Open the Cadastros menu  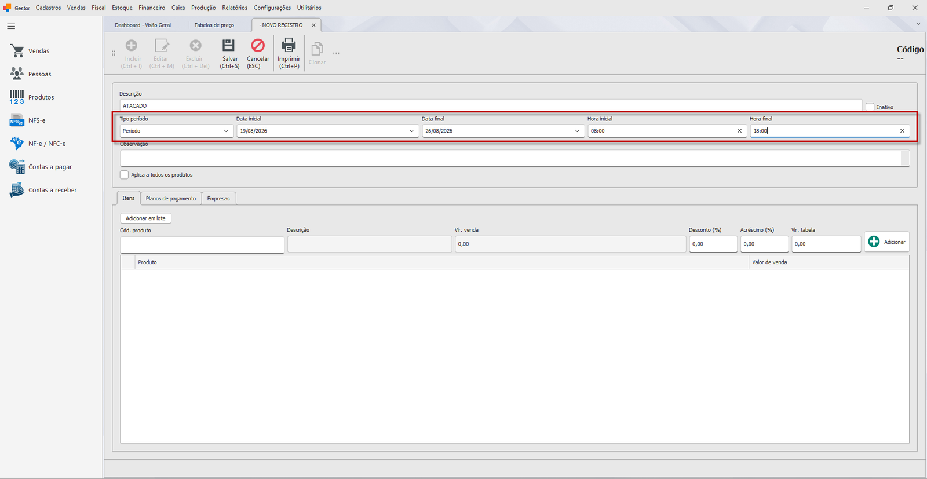point(48,8)
